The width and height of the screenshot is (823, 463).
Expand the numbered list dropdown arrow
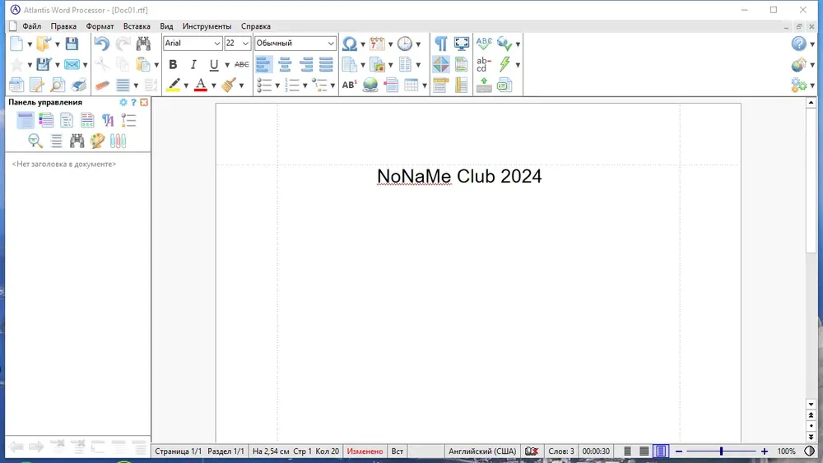305,86
